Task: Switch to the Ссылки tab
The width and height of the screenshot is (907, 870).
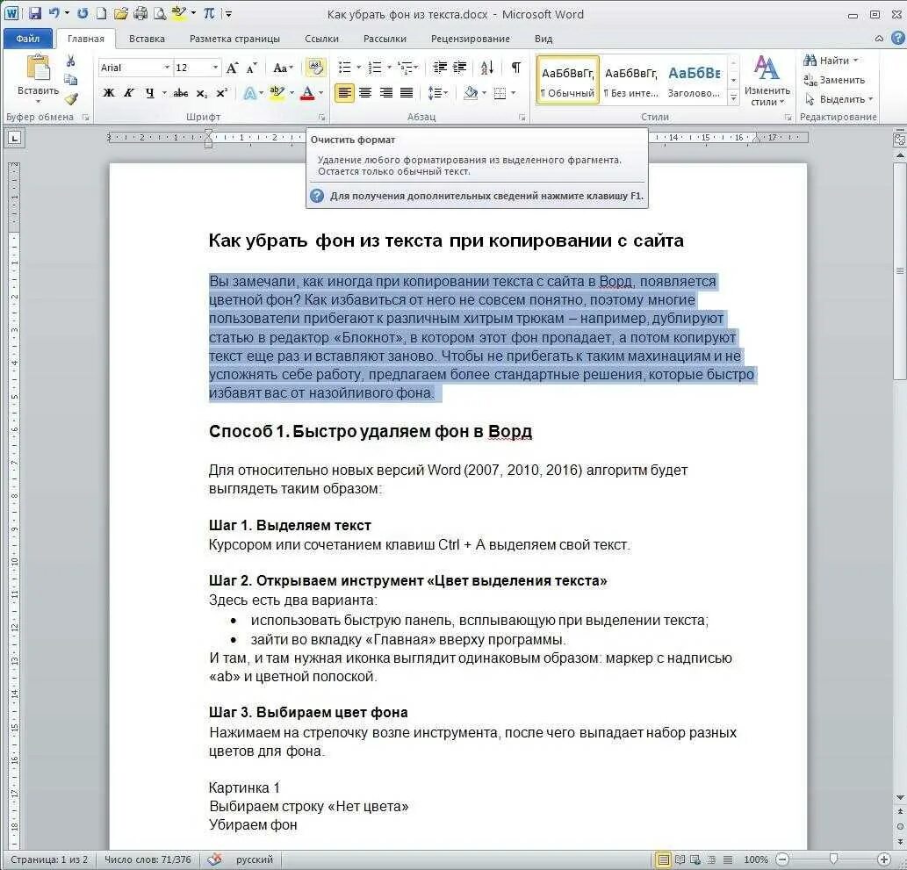Action: pyautogui.click(x=321, y=39)
